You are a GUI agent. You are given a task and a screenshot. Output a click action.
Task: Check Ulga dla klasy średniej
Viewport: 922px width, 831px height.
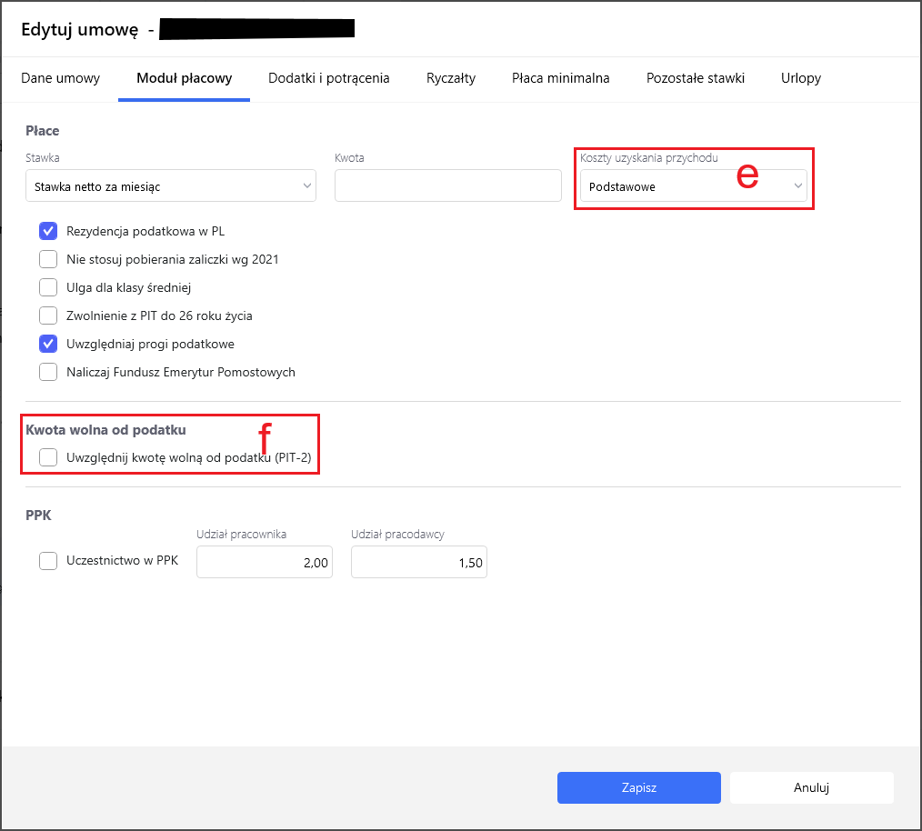tap(49, 287)
